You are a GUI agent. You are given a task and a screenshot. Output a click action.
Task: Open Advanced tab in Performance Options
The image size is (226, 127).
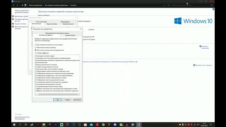point(70,35)
